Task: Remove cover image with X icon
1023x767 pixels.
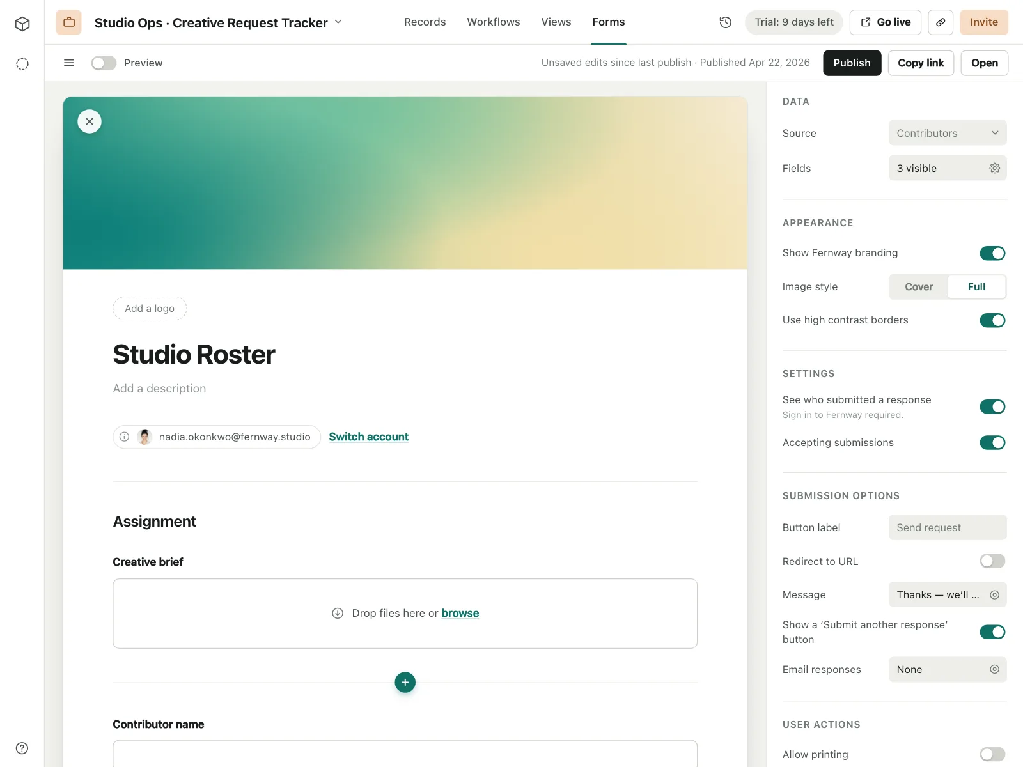Action: [x=90, y=121]
